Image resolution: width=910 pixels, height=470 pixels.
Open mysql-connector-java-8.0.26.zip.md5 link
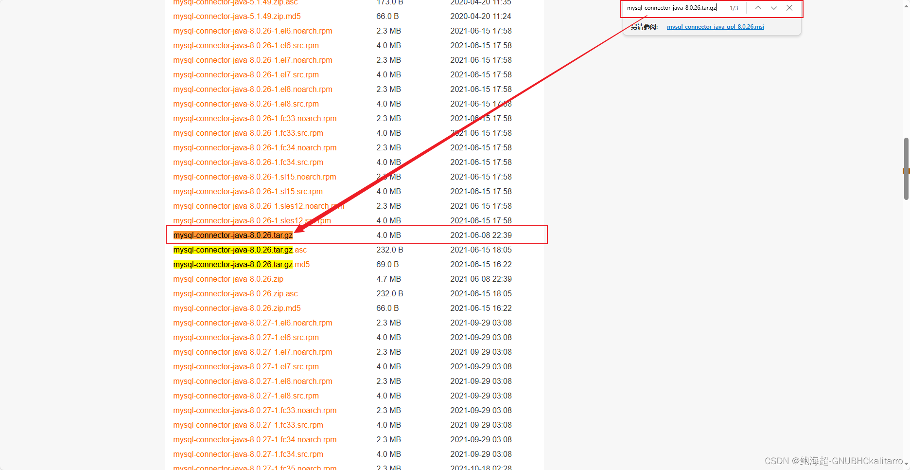coord(237,308)
